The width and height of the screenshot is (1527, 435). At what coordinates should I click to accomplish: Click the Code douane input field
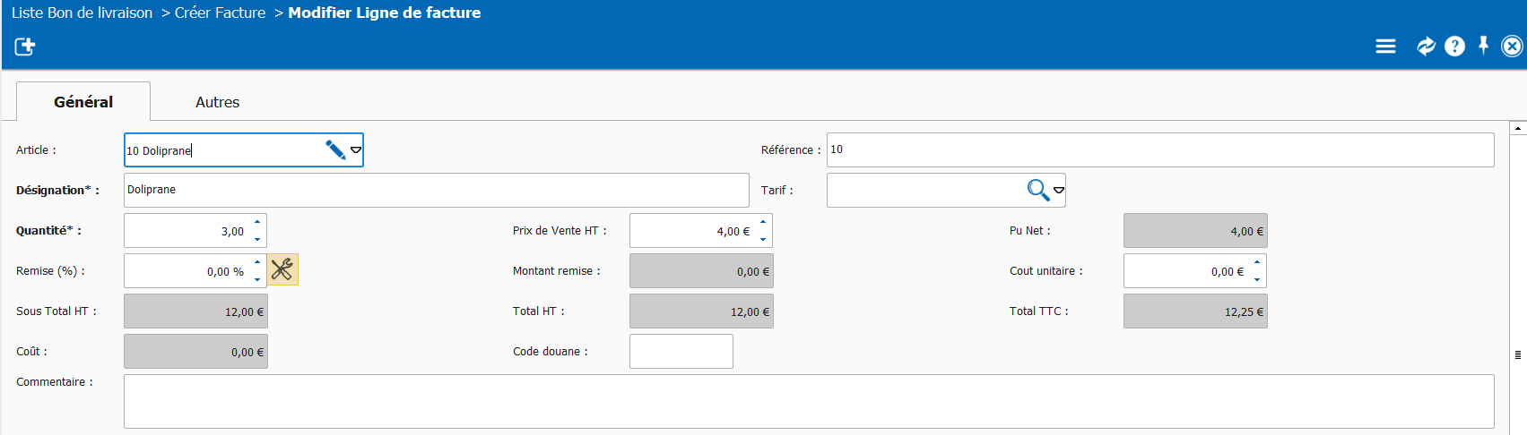coord(681,351)
